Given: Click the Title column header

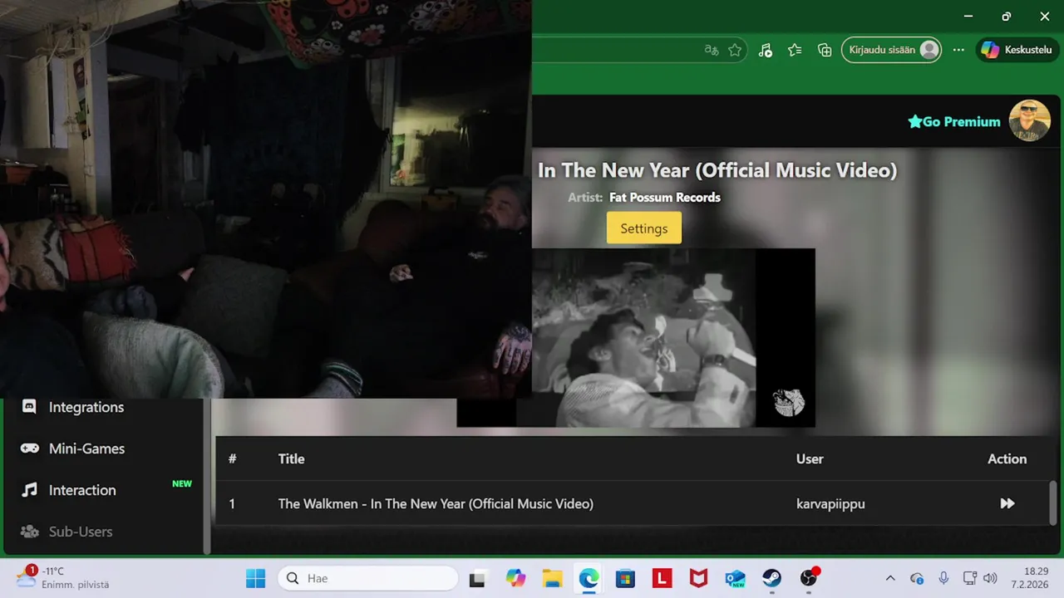Looking at the screenshot, I should [x=291, y=459].
